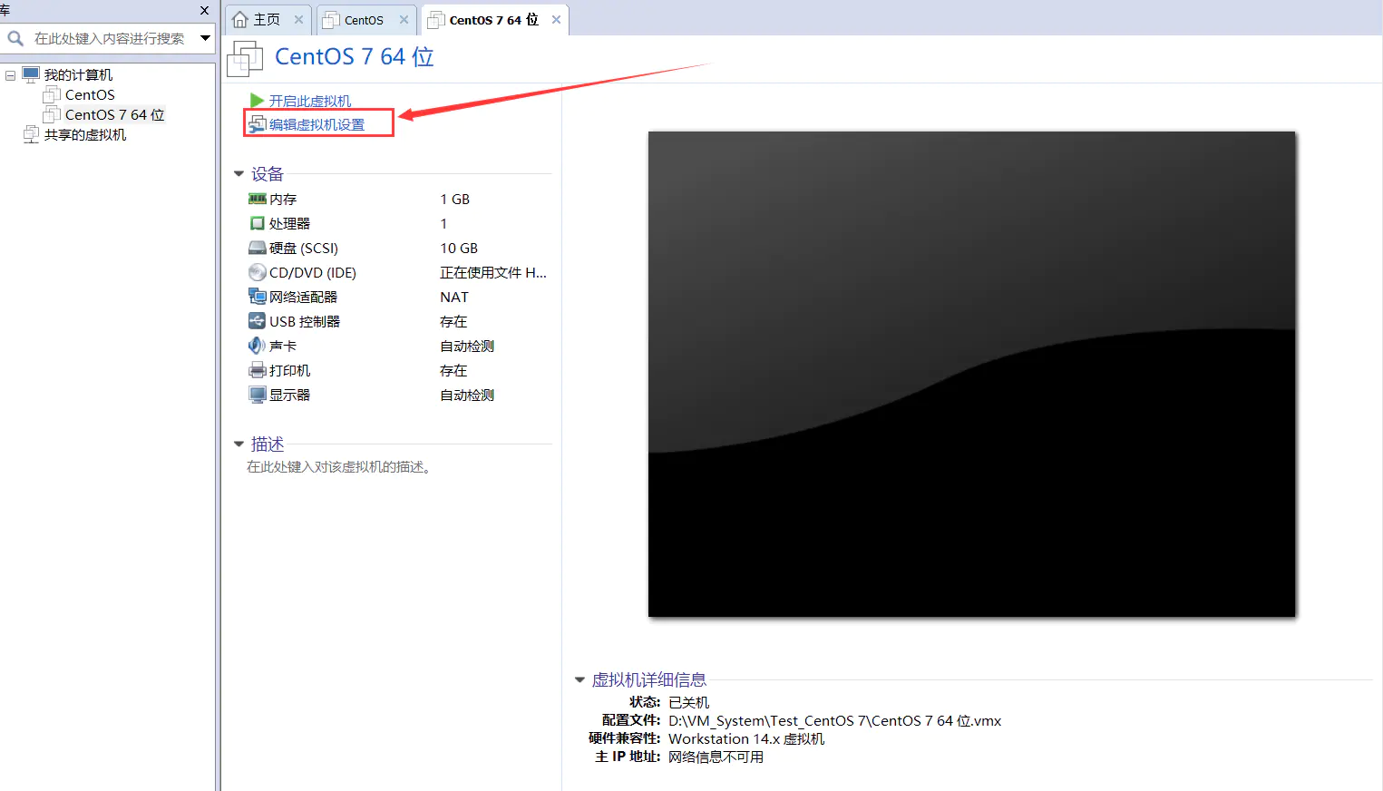Screen dimensions: 1383x791
Task: Click the USB controller icon
Action: 258,321
